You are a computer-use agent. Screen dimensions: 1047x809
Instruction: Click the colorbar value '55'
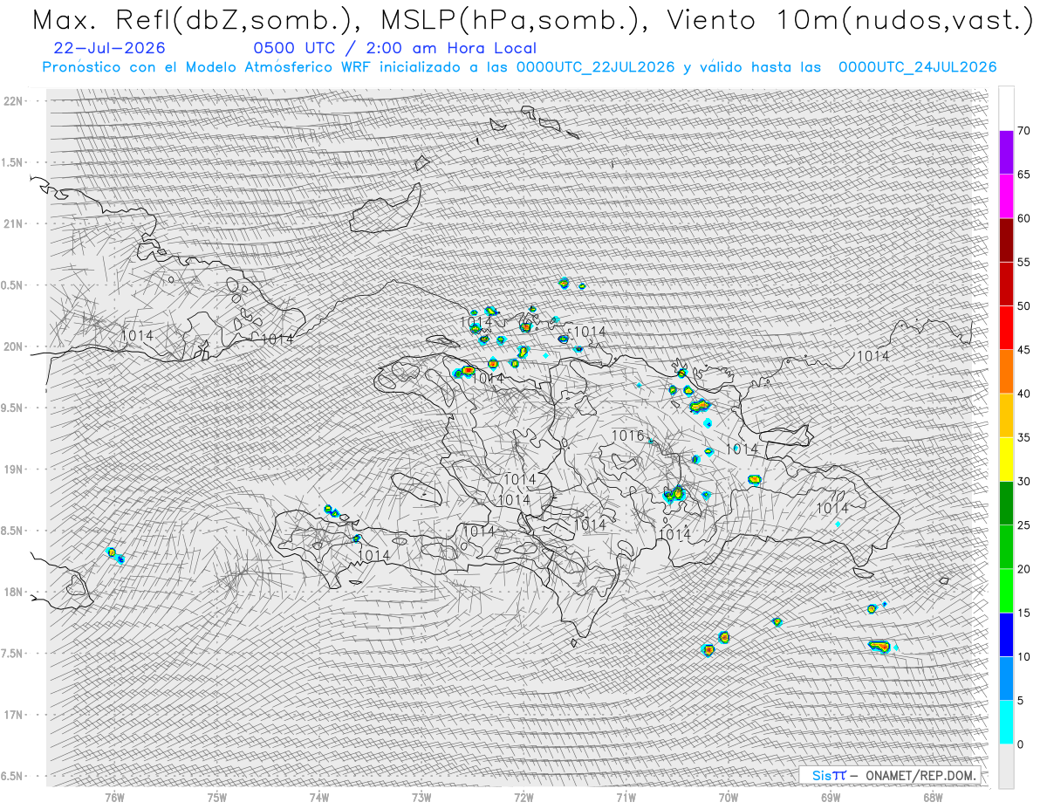pyautogui.click(x=1023, y=262)
